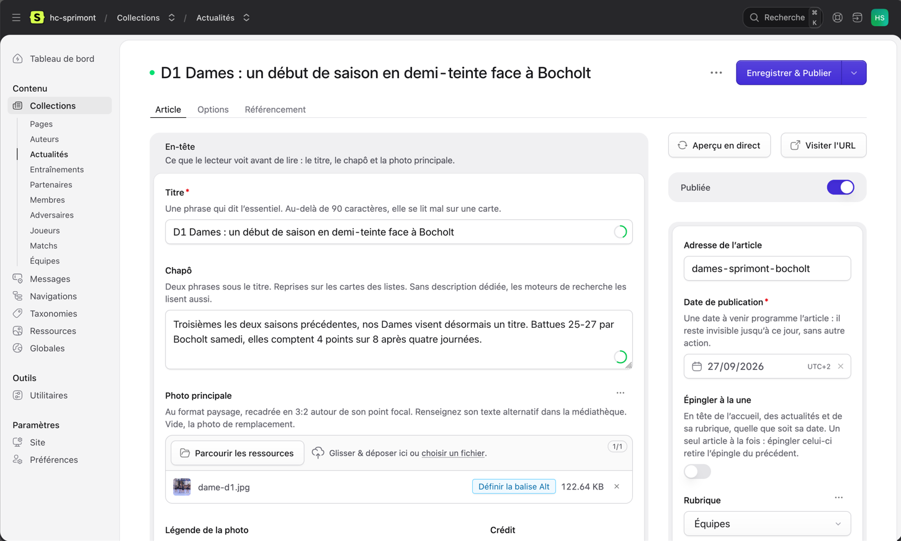Click Aperçu en direct button
This screenshot has height=541, width=901.
click(719, 145)
